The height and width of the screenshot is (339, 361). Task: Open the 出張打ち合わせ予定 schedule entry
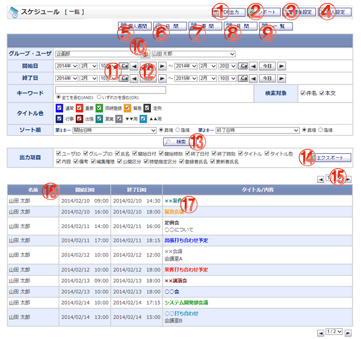click(186, 240)
